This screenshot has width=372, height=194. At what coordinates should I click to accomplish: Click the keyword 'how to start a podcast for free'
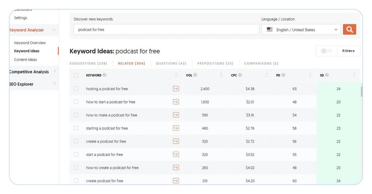pyautogui.click(x=110, y=102)
